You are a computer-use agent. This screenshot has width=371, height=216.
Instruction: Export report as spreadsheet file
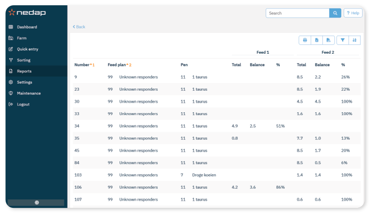click(328, 40)
